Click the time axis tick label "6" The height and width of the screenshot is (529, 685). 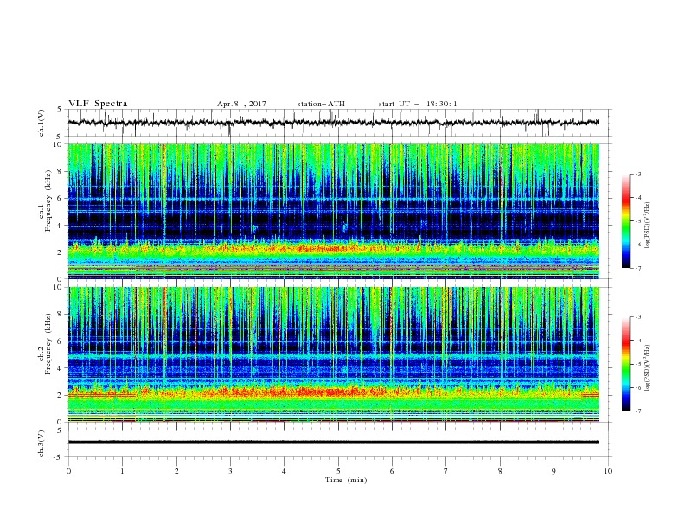point(392,471)
